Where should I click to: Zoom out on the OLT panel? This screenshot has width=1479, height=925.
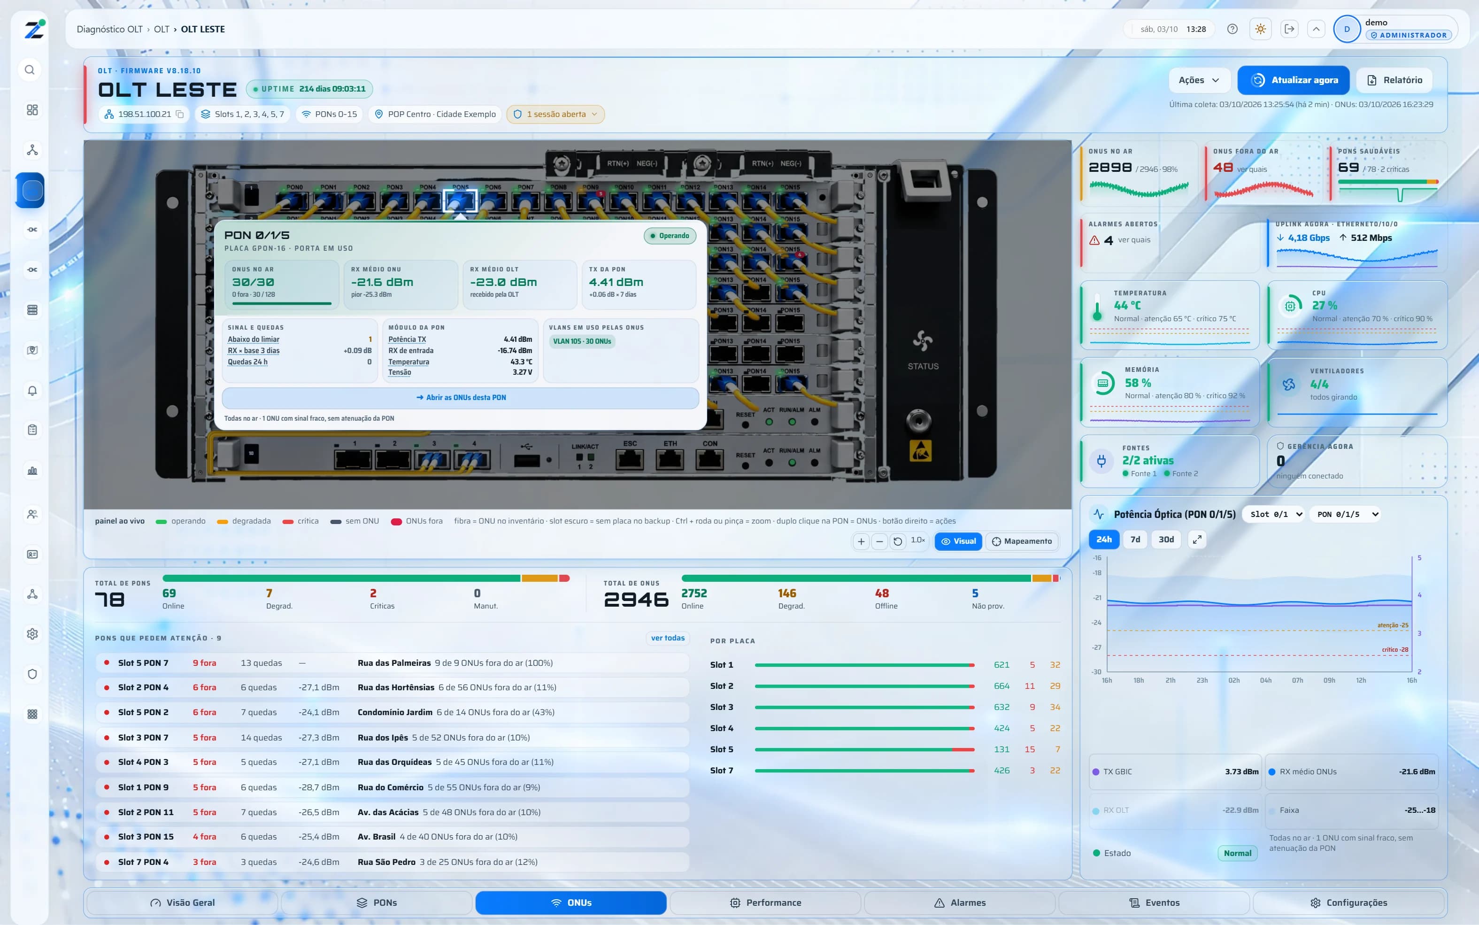pyautogui.click(x=879, y=541)
